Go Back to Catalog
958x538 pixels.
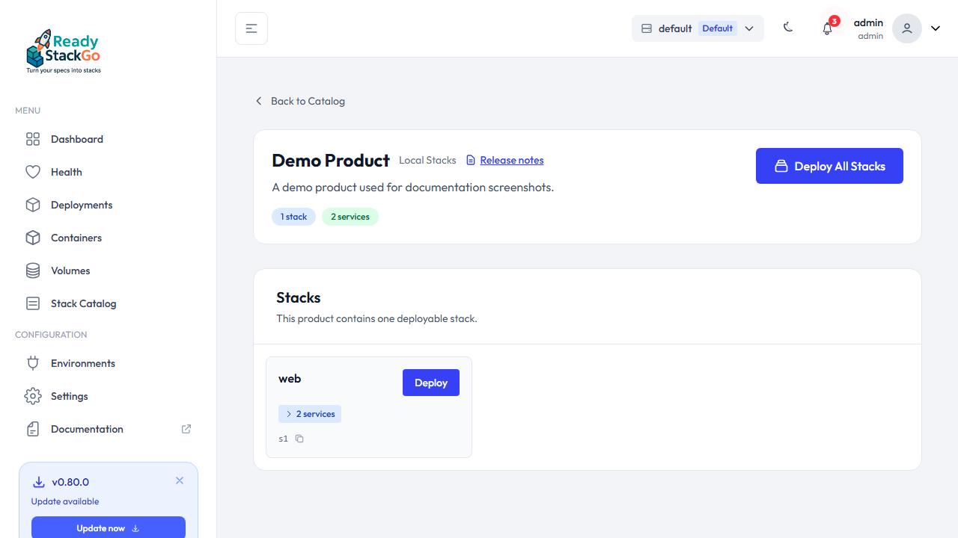300,101
